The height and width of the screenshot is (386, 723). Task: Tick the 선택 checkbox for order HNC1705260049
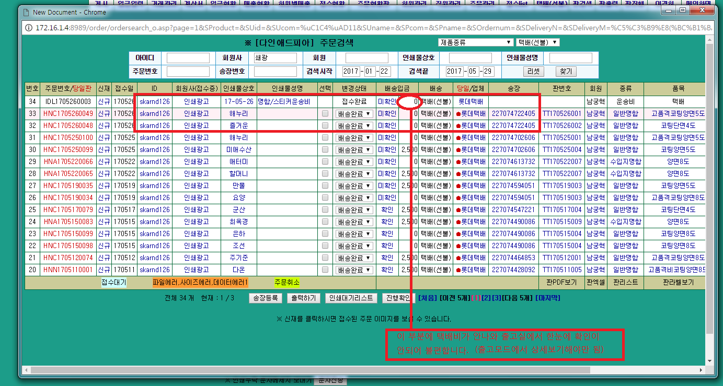[325, 113]
